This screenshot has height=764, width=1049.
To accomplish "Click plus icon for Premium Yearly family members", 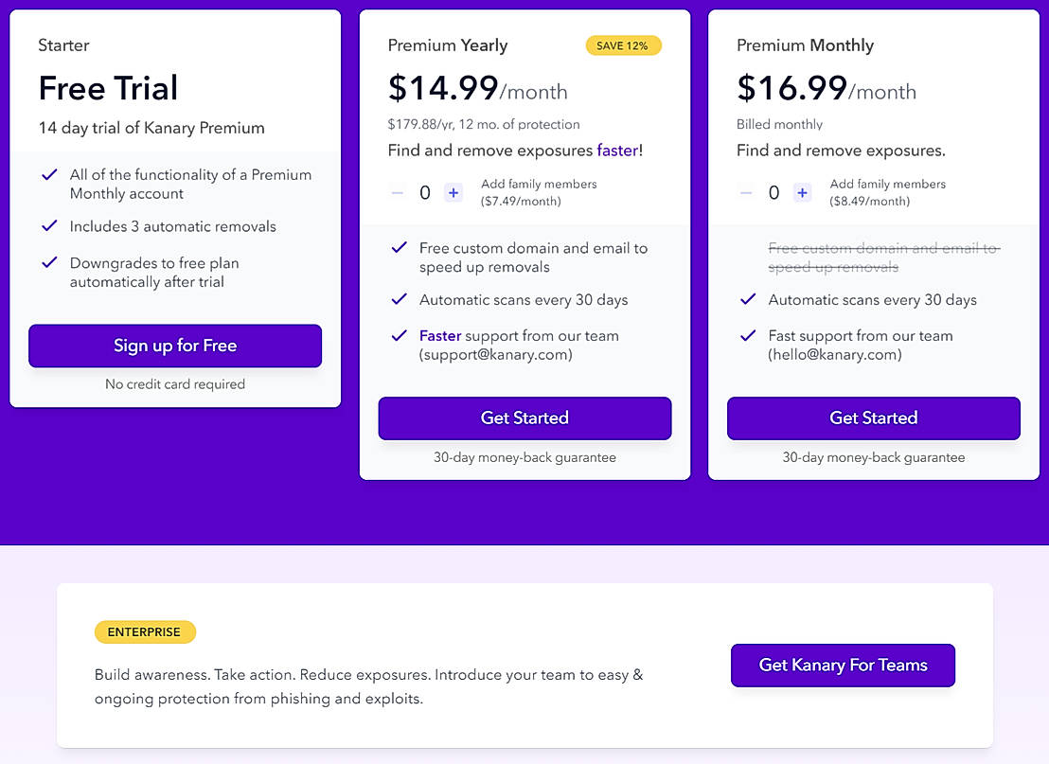I will click(453, 193).
